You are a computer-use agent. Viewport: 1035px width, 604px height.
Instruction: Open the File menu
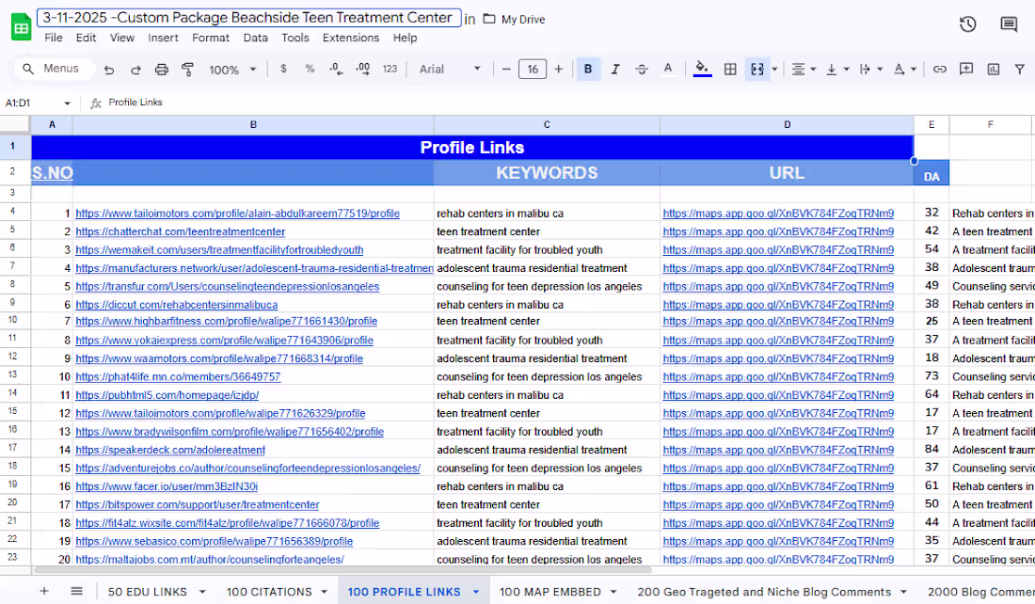54,38
